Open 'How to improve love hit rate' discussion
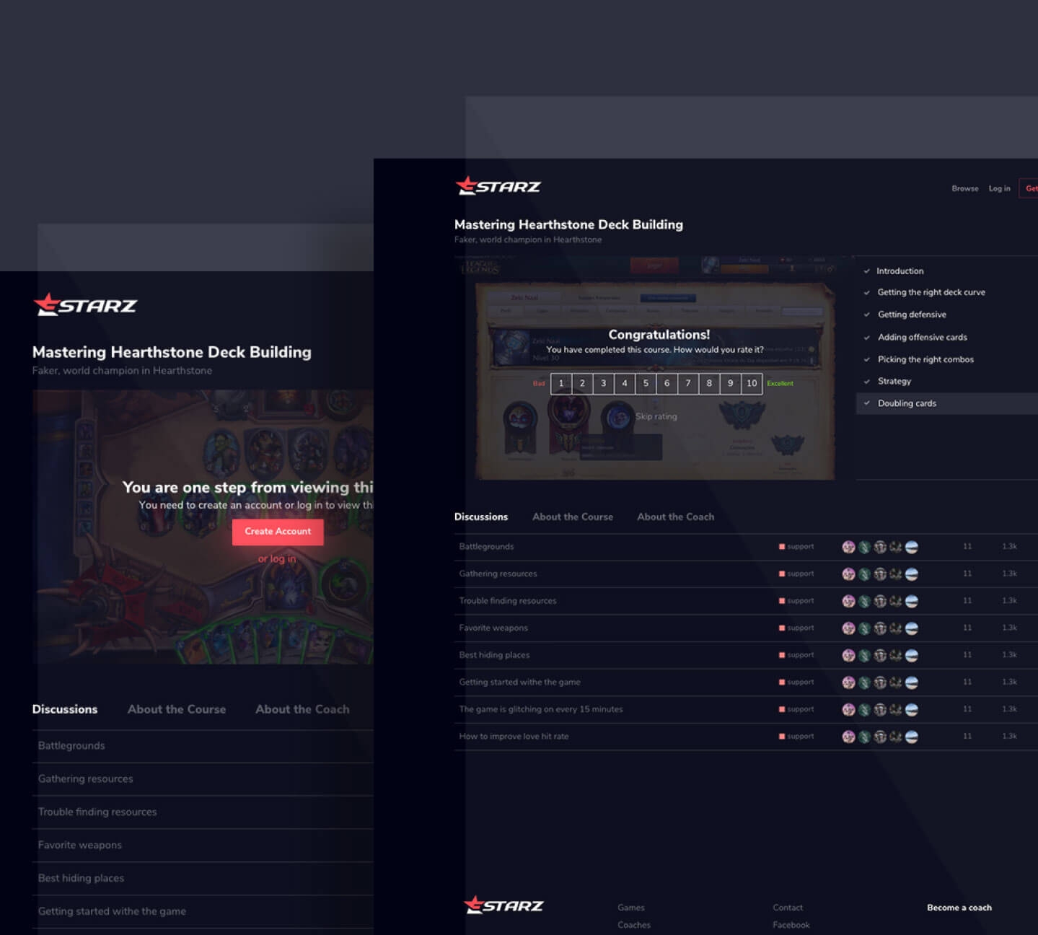 click(x=514, y=737)
